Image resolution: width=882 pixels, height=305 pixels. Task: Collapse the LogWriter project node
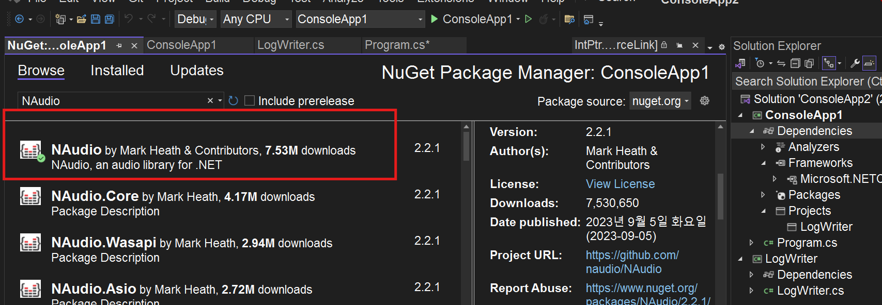(x=740, y=259)
